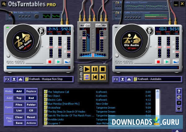Set Mode to Add
Image resolution: width=186 pixels, height=132 pixels.
click(x=19, y=91)
